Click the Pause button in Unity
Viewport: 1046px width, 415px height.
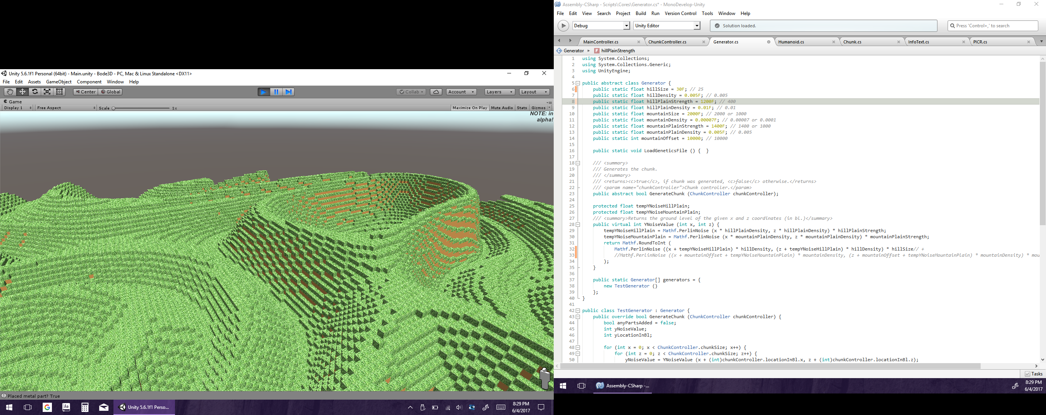point(276,92)
